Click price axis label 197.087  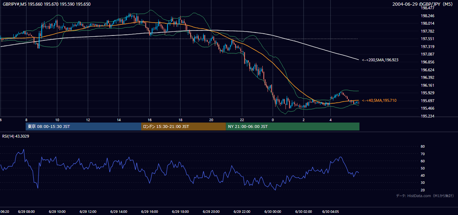(x=428, y=54)
